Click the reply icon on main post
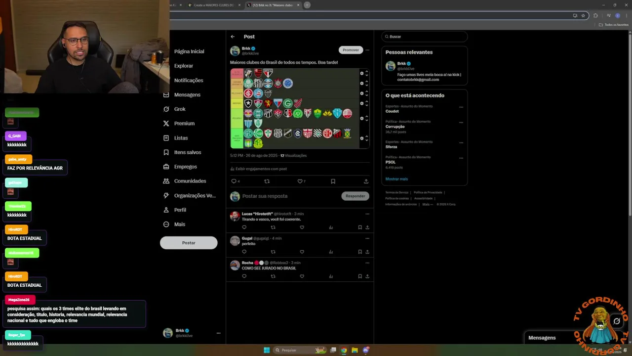The image size is (632, 356). point(234,181)
